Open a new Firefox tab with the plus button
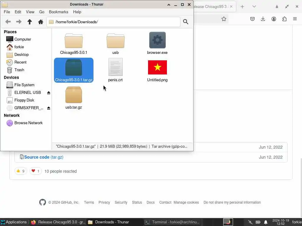302x226 pixels. click(x=242, y=6)
